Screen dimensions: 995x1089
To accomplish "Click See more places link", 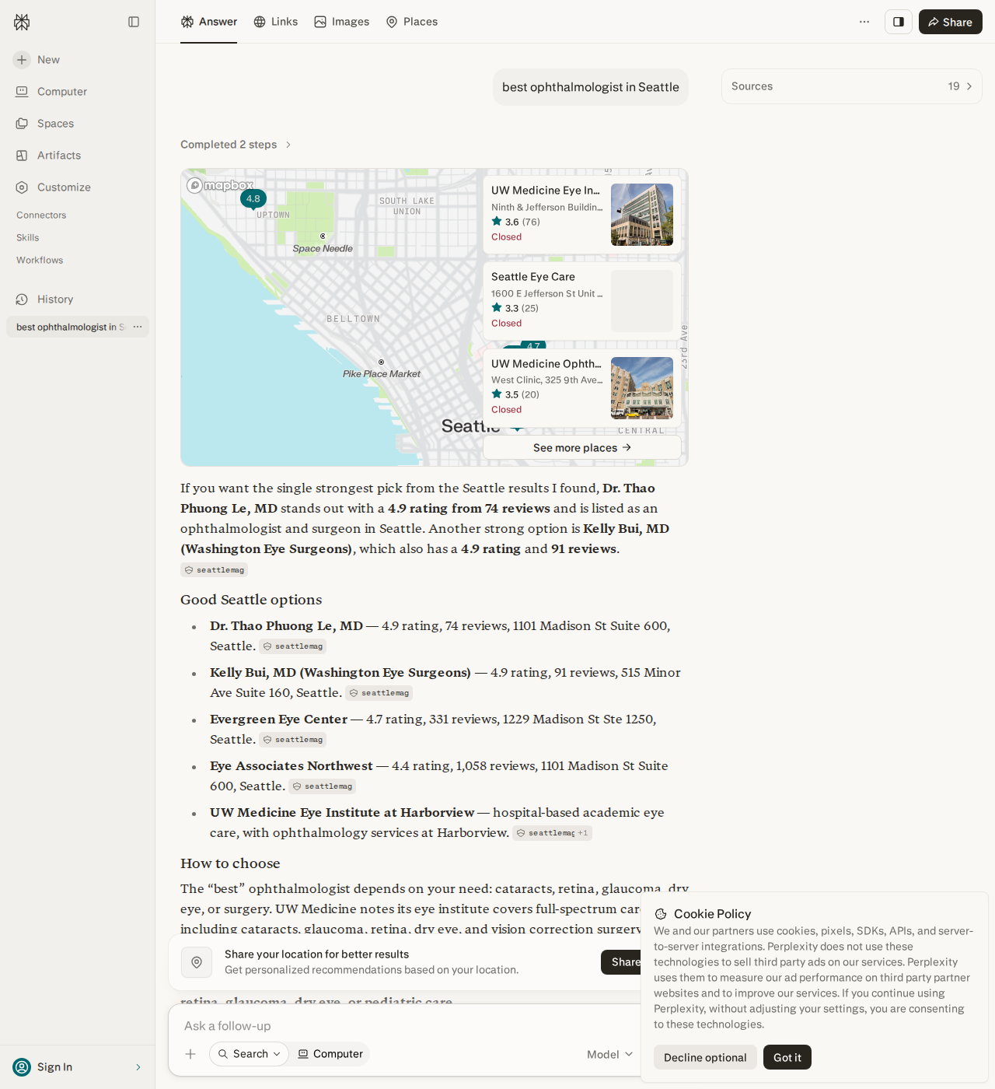I will 582,447.
